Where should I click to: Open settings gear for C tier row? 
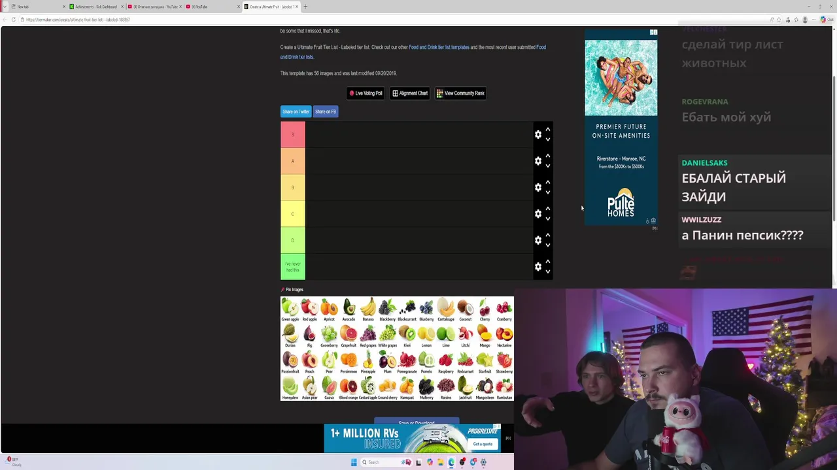pyautogui.click(x=538, y=213)
